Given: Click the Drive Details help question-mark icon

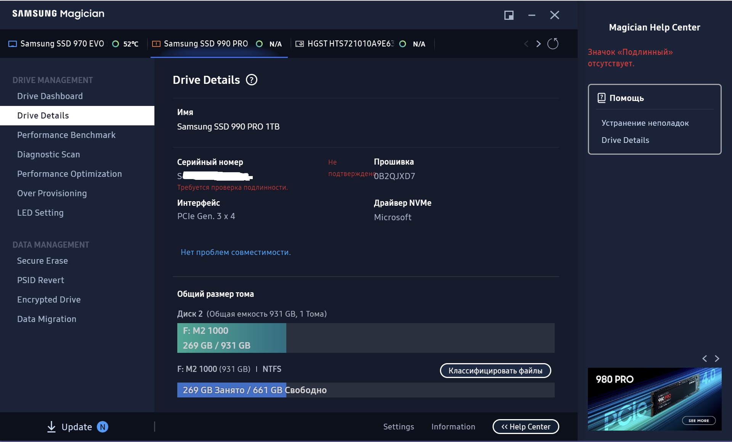Looking at the screenshot, I should pos(251,80).
